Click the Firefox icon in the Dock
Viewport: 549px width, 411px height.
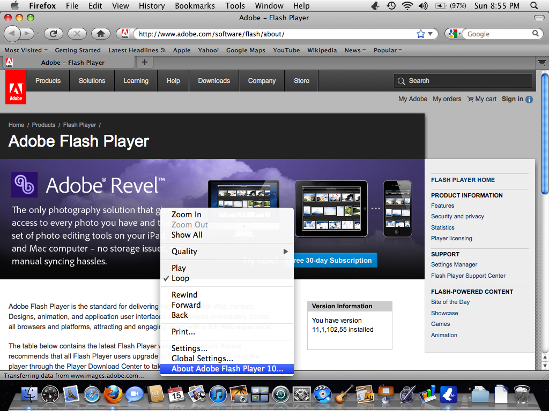(113, 394)
